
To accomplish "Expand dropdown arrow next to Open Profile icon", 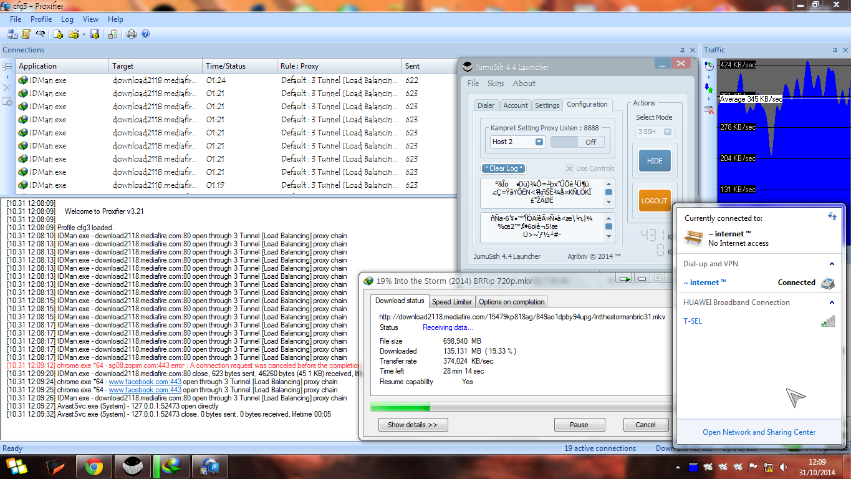I will (x=83, y=34).
